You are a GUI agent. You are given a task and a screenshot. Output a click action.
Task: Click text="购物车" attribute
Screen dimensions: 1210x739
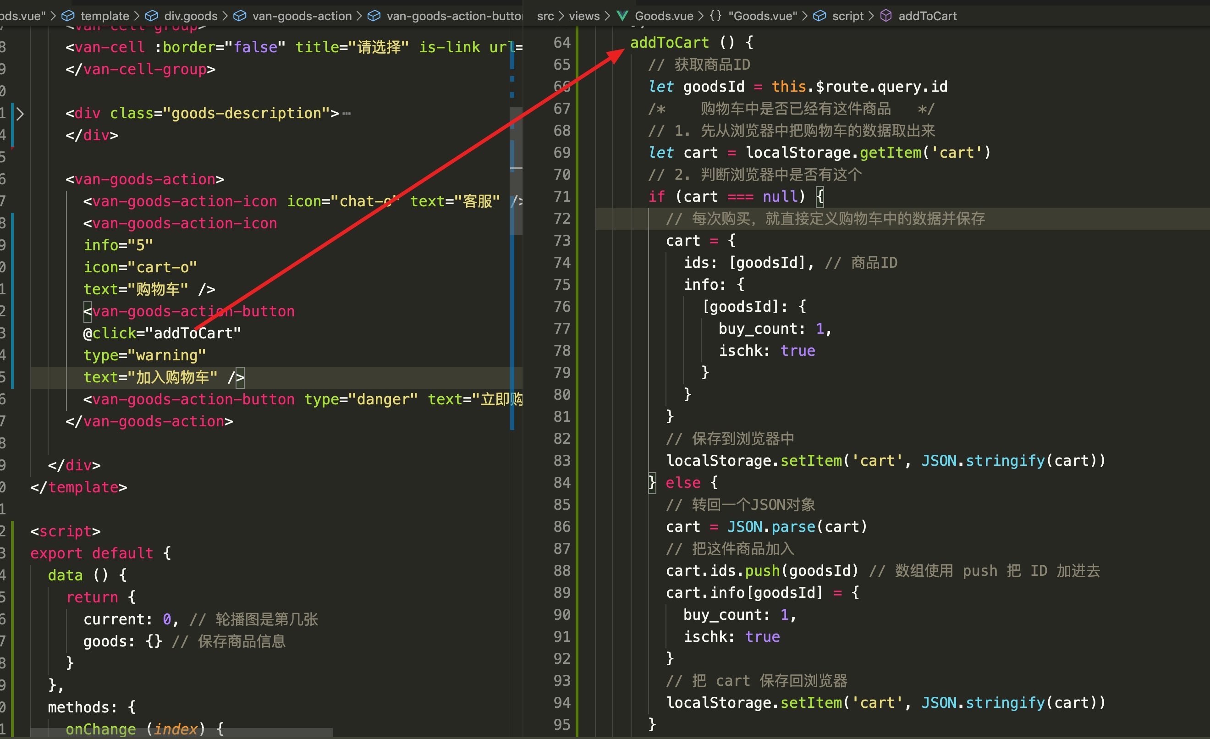(x=136, y=289)
